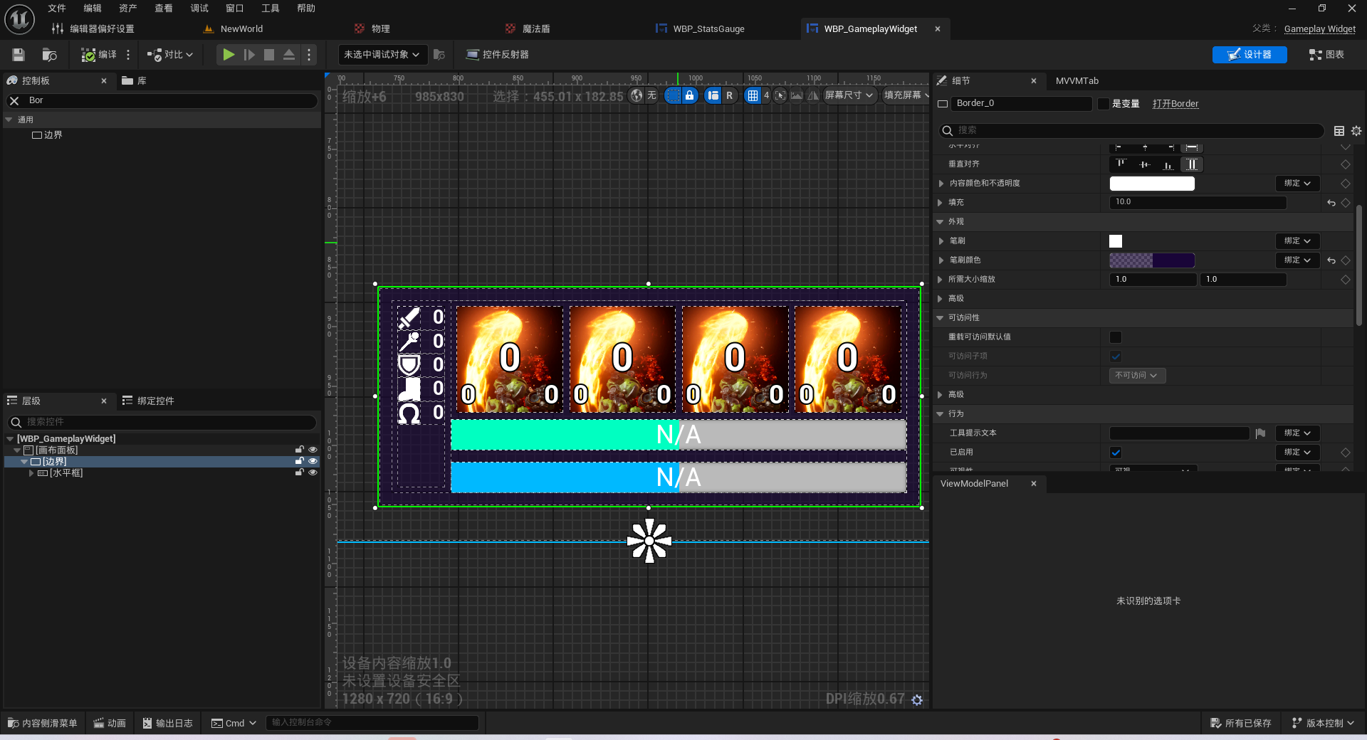Expand the 水平框 horizontal box node

[x=31, y=473]
